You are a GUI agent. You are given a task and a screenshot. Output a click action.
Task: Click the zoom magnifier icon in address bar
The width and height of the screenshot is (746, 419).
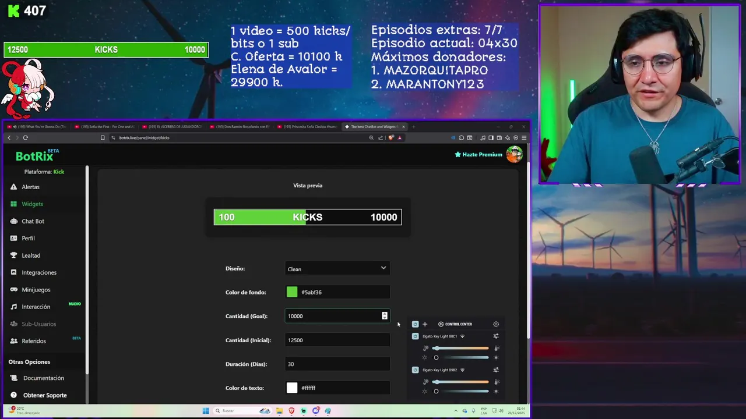pos(371,138)
